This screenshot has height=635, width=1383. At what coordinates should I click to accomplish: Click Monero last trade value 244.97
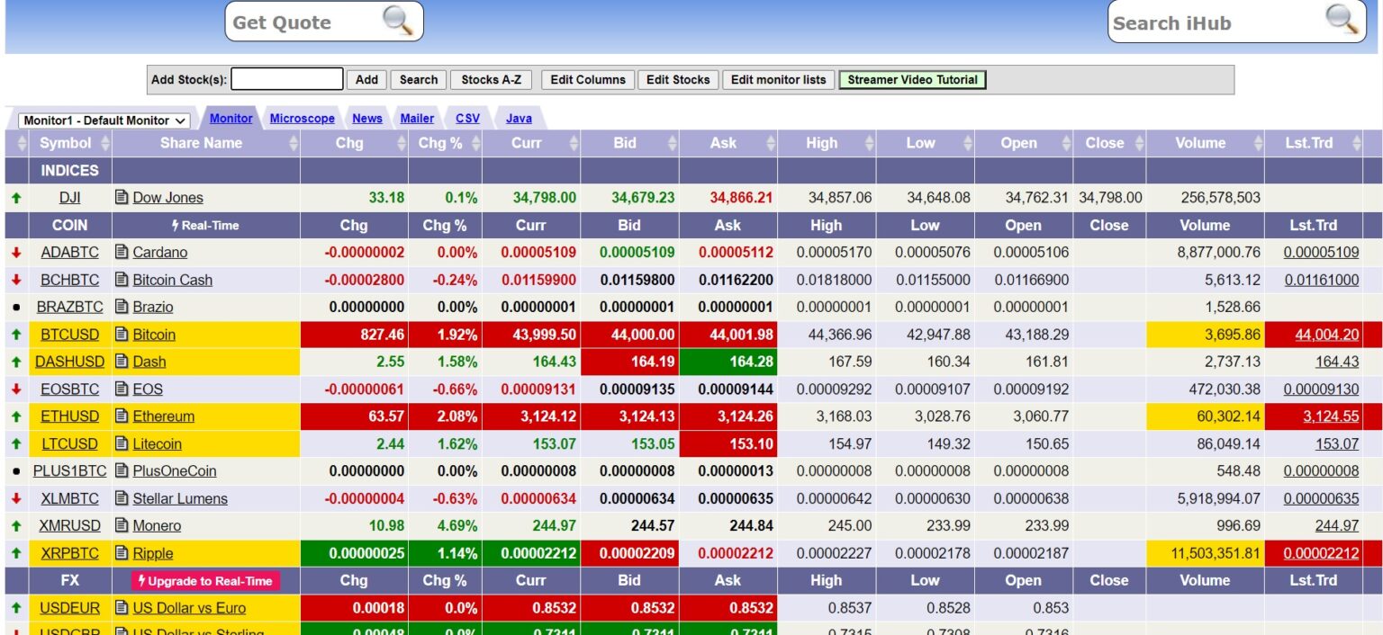pyautogui.click(x=1337, y=526)
